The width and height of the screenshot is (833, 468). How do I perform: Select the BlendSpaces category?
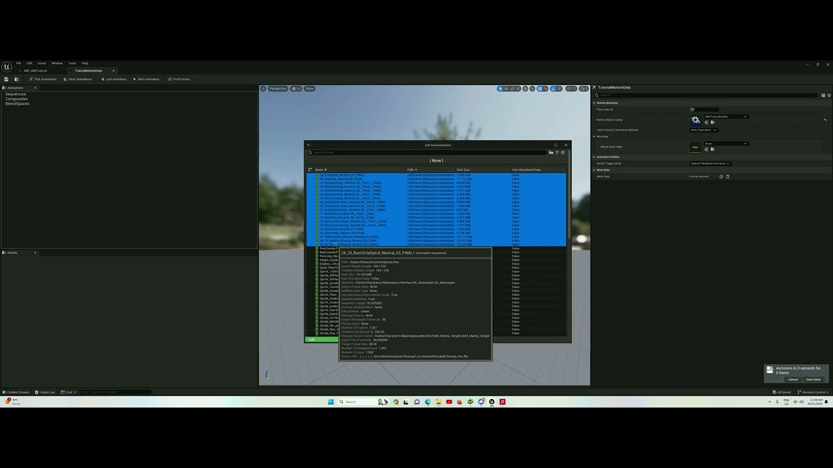click(x=18, y=103)
